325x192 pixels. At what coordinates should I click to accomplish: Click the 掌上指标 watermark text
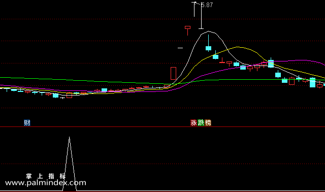(46, 176)
